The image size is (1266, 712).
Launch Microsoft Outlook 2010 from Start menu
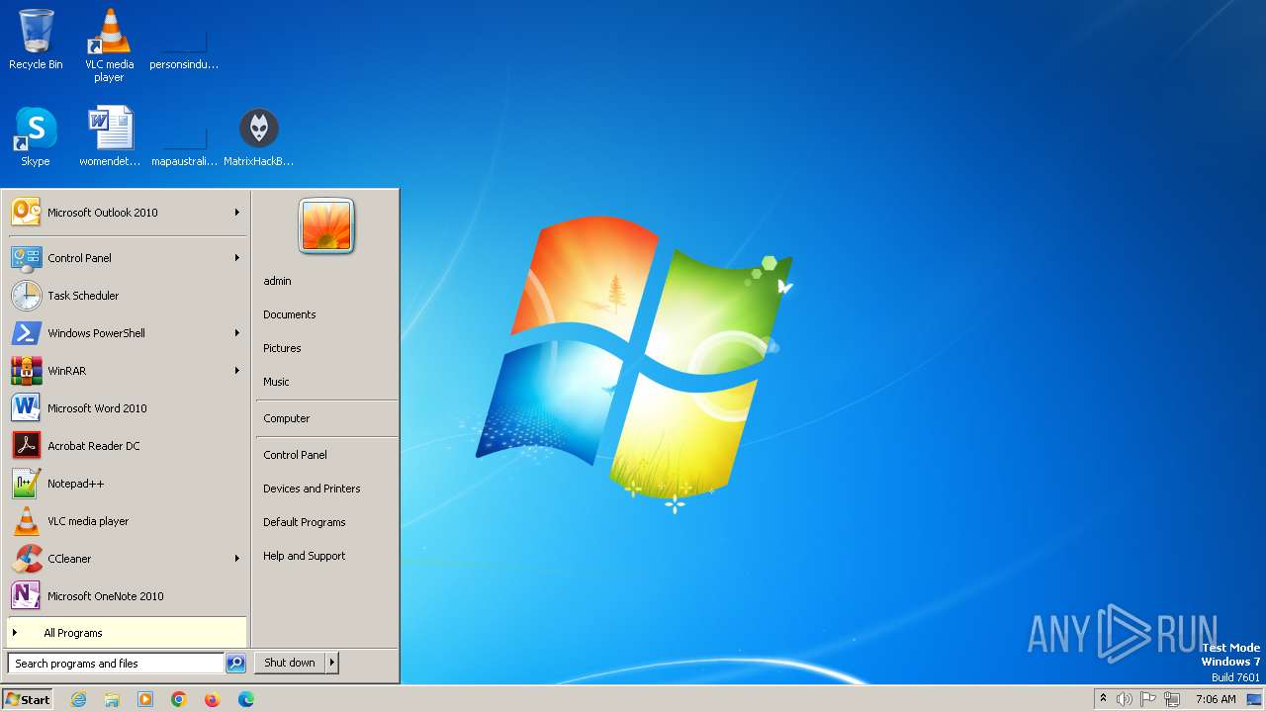pyautogui.click(x=127, y=213)
